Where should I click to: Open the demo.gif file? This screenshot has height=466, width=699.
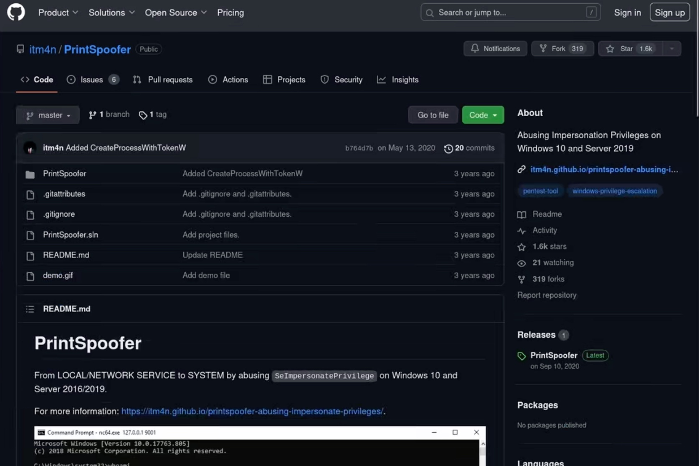tap(58, 276)
